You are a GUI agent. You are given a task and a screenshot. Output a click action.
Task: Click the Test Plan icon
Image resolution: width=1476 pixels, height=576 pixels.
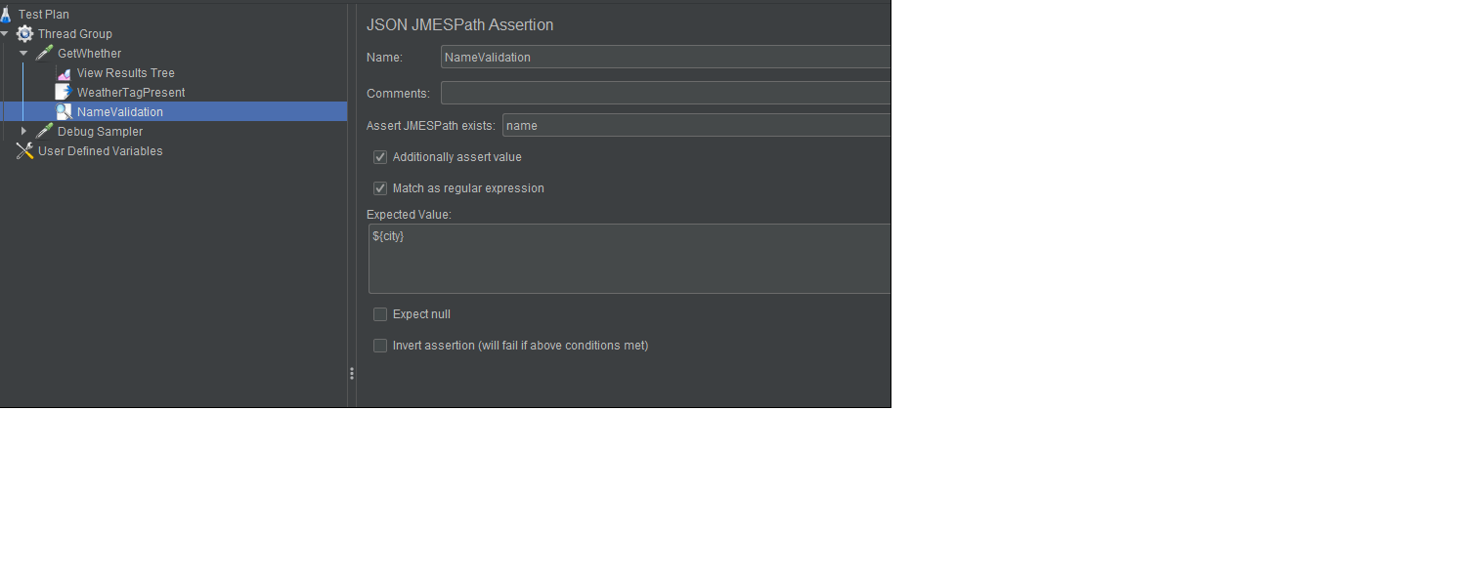click(6, 14)
